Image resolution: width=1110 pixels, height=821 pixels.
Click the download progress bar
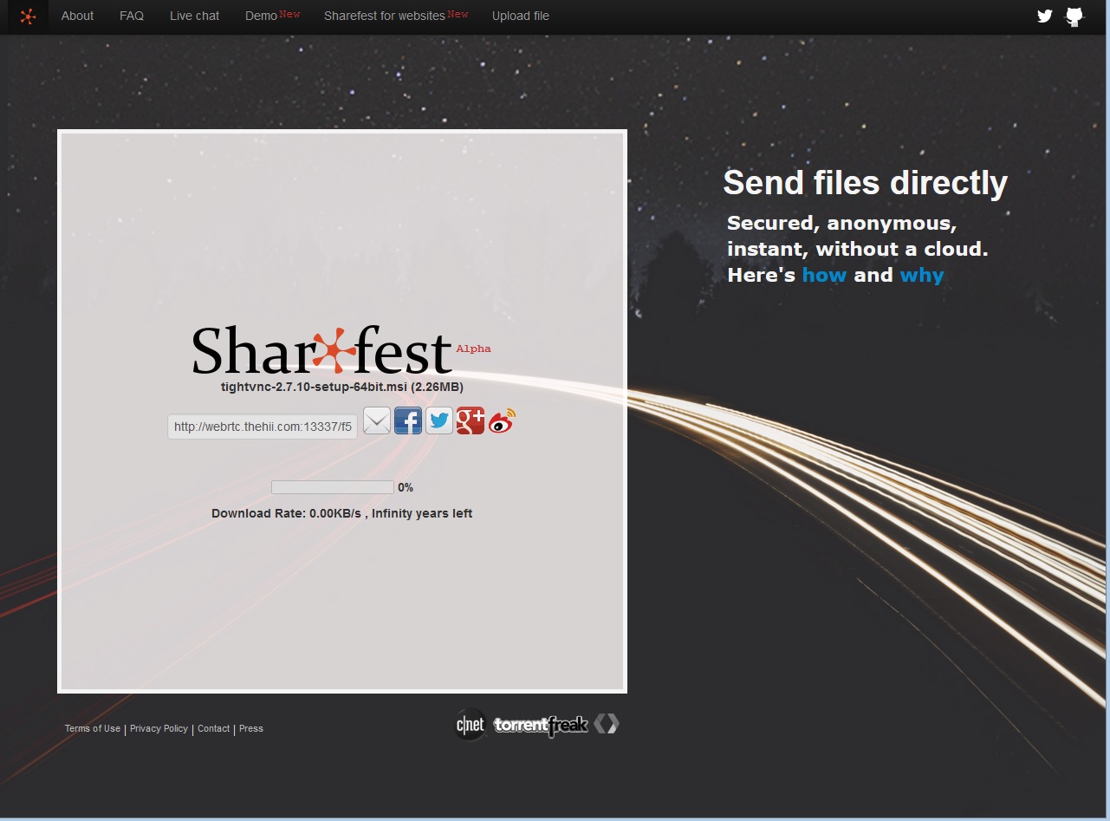coord(333,487)
